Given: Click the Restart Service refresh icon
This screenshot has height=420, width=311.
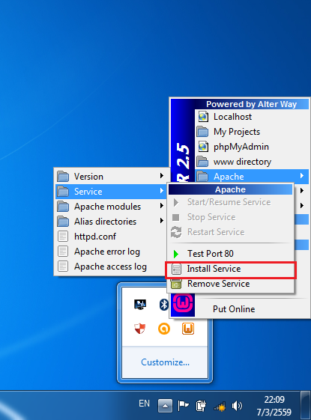Looking at the screenshot, I should click(176, 232).
